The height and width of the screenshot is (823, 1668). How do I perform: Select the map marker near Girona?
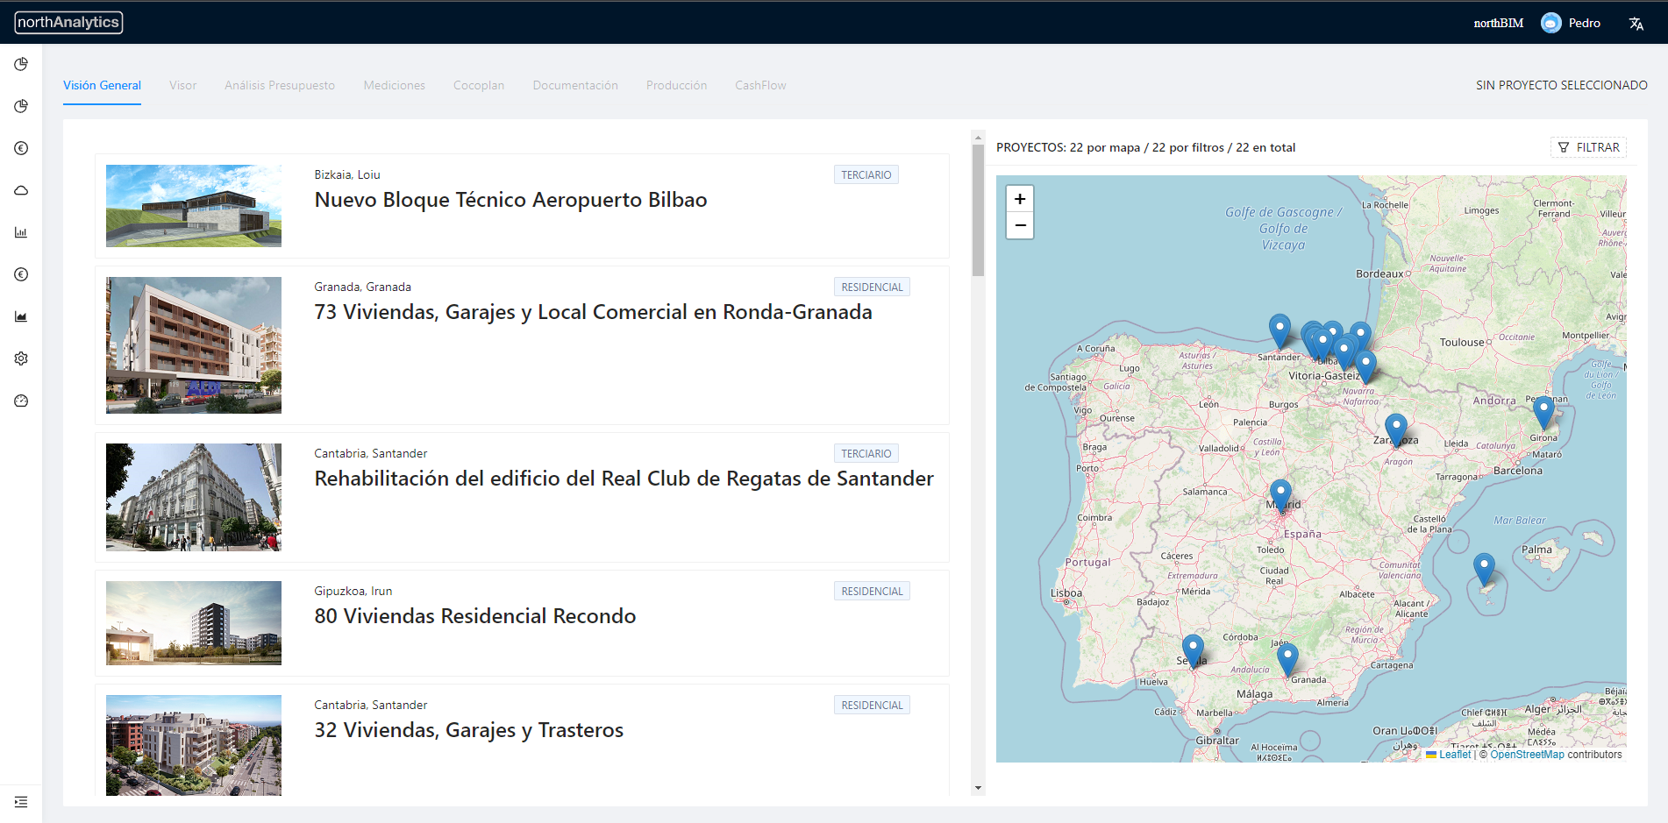click(1543, 413)
